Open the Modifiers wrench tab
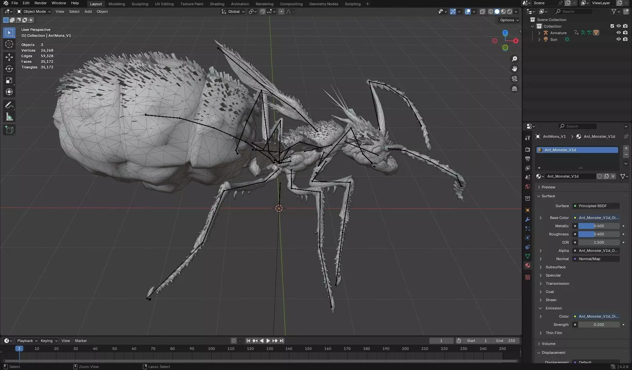632x370 pixels. pos(528,219)
